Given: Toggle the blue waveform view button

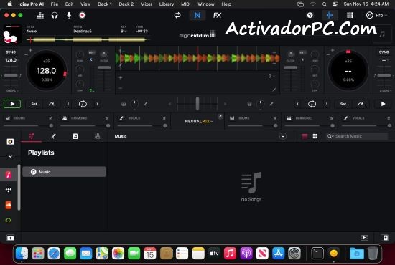Looking at the screenshot, I should 330,16.
